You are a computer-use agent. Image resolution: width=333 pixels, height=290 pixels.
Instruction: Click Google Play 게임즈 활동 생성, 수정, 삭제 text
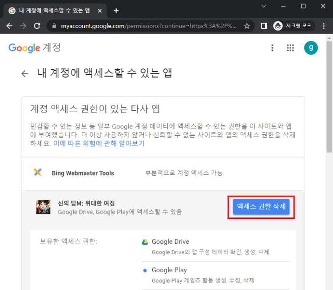tap(203, 280)
